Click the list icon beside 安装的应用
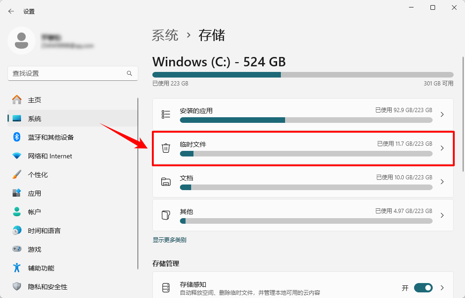The height and width of the screenshot is (298, 465). pos(166,114)
